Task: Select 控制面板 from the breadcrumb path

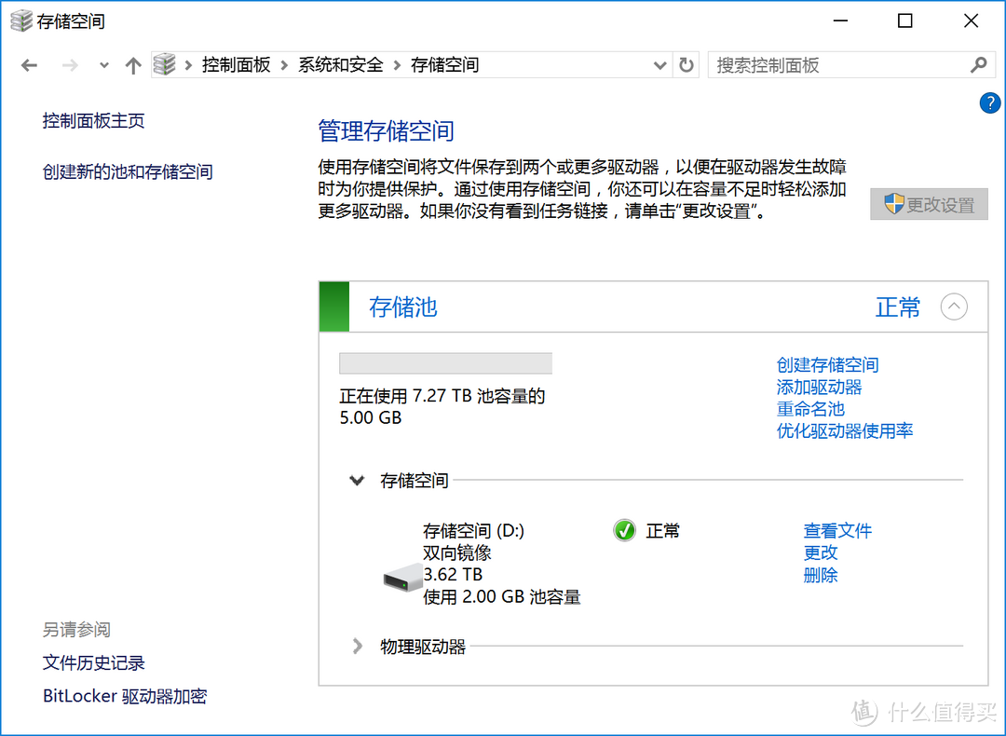Action: point(237,64)
